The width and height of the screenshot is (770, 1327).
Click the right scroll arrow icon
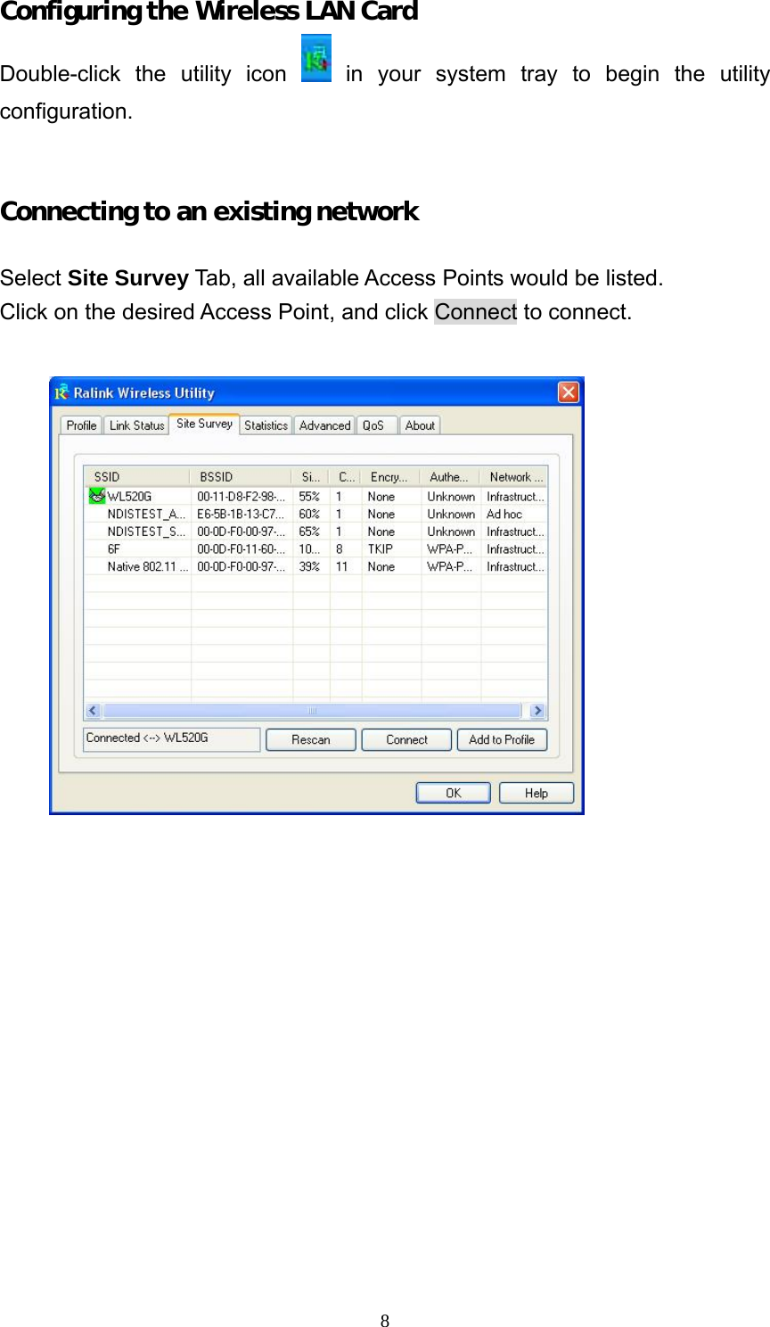point(538,710)
